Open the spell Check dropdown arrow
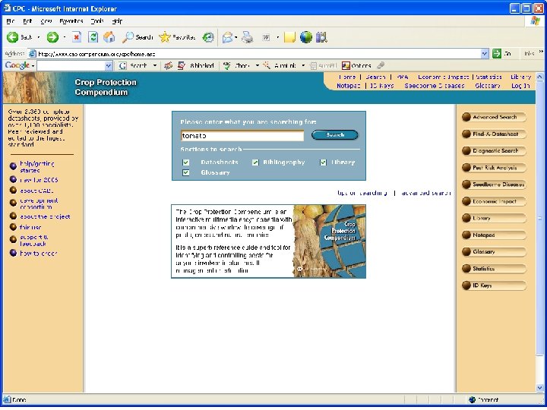The width and height of the screenshot is (547, 410). point(257,65)
